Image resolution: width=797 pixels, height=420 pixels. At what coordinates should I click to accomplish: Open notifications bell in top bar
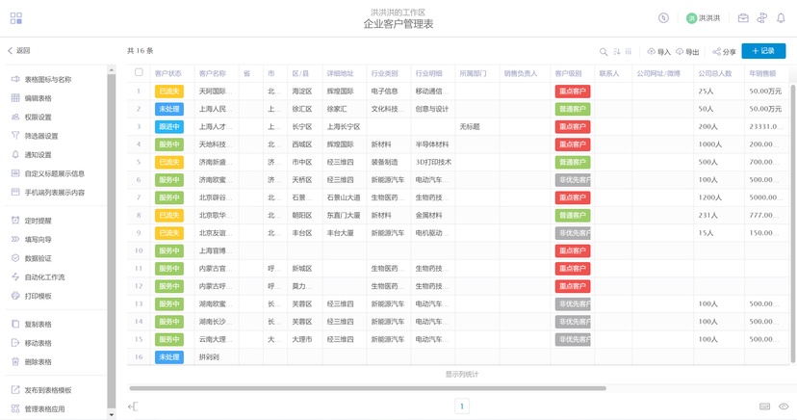pos(782,17)
